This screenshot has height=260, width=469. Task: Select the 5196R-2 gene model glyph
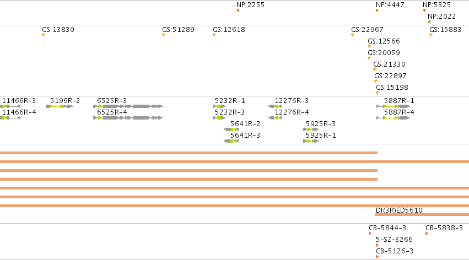[60, 106]
